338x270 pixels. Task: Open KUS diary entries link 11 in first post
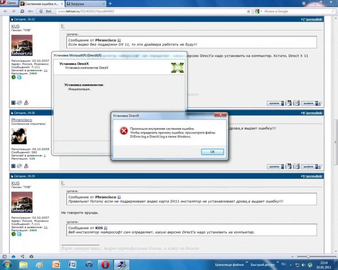point(45,70)
